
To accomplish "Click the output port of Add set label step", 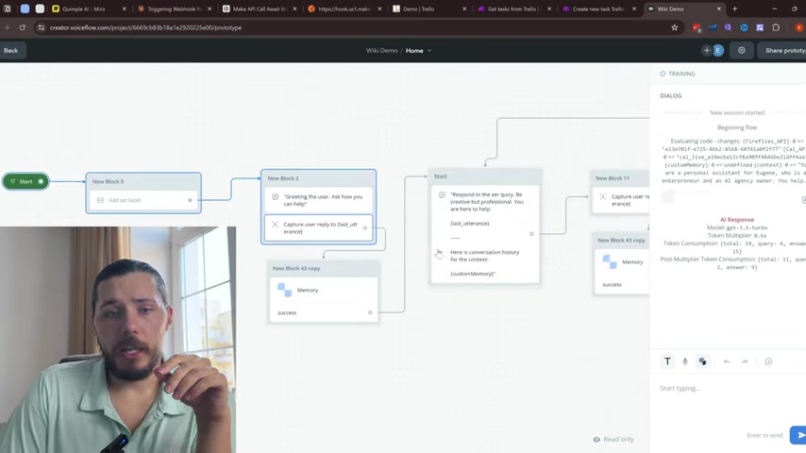I will (190, 200).
